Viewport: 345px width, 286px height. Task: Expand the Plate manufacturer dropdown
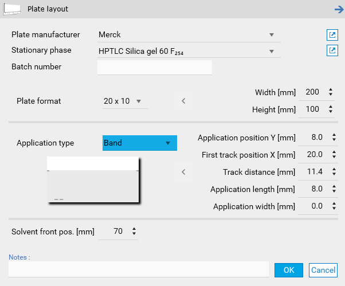(272, 34)
